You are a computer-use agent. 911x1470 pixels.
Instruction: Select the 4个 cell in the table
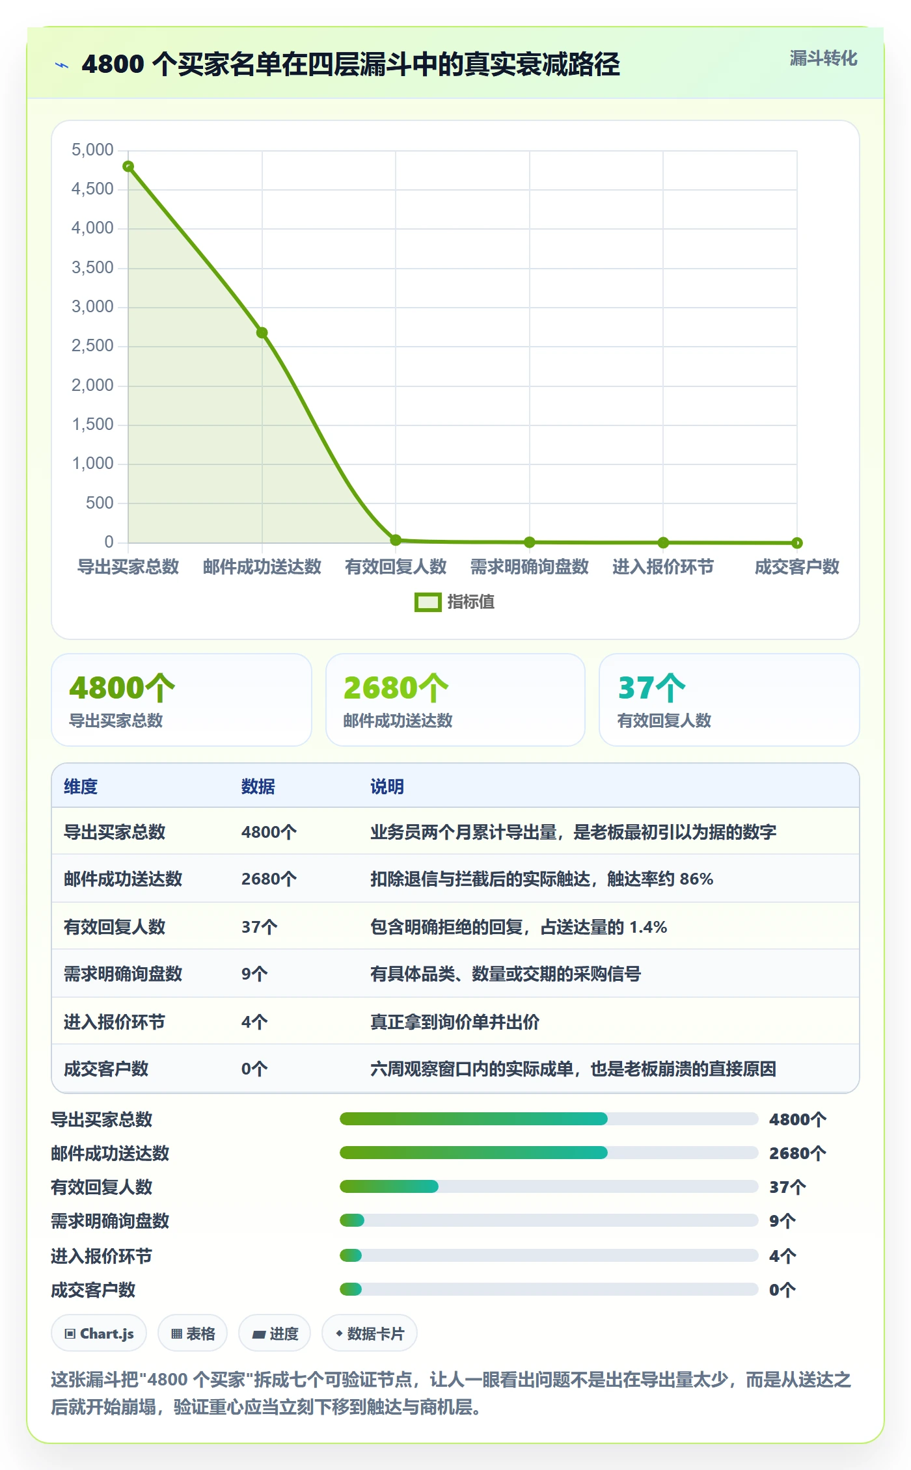pos(254,1022)
